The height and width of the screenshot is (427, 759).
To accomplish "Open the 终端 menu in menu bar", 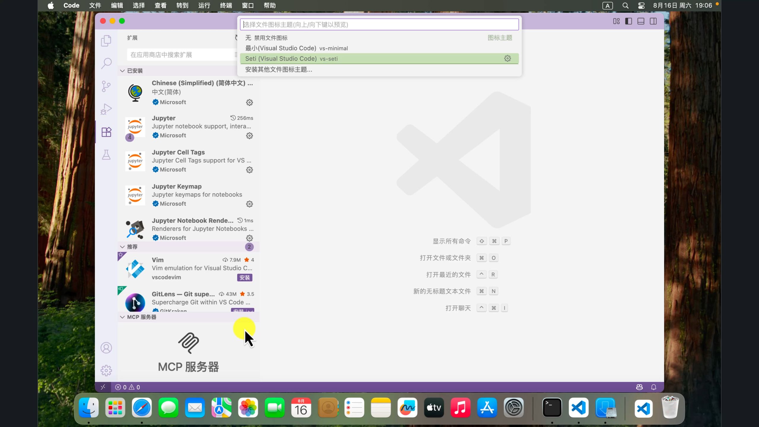I will [x=226, y=5].
